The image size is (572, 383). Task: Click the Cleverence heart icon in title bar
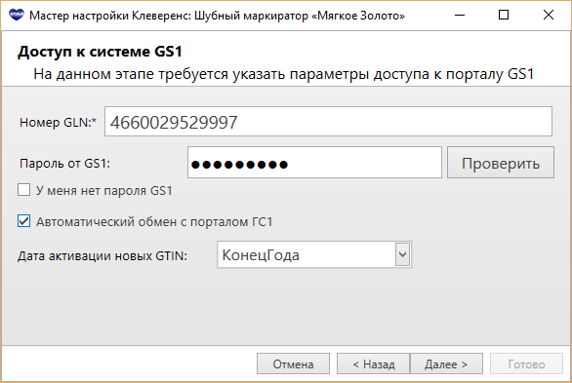click(x=16, y=15)
